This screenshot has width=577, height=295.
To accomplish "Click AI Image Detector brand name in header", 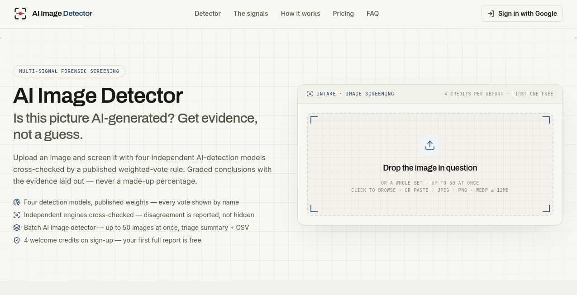I will 62,14.
